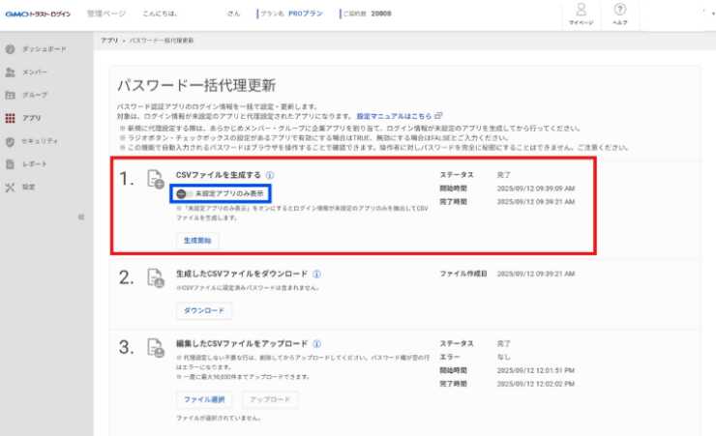Click the ダウンロード button
Viewport: 716px width, 436px height.
click(204, 310)
